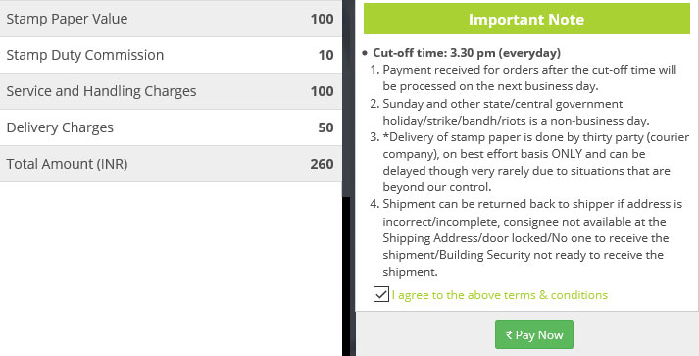Select the Stamp Paper Value row
This screenshot has width=699, height=356.
171,19
